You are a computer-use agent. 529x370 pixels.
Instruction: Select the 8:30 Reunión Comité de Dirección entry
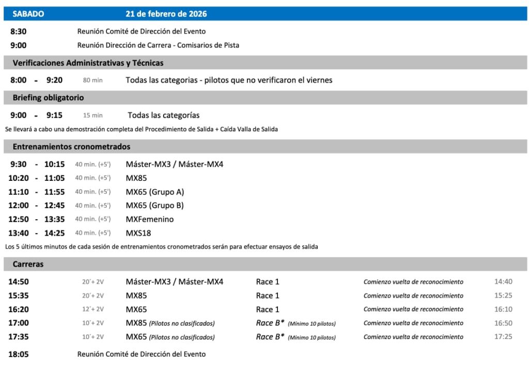(141, 32)
